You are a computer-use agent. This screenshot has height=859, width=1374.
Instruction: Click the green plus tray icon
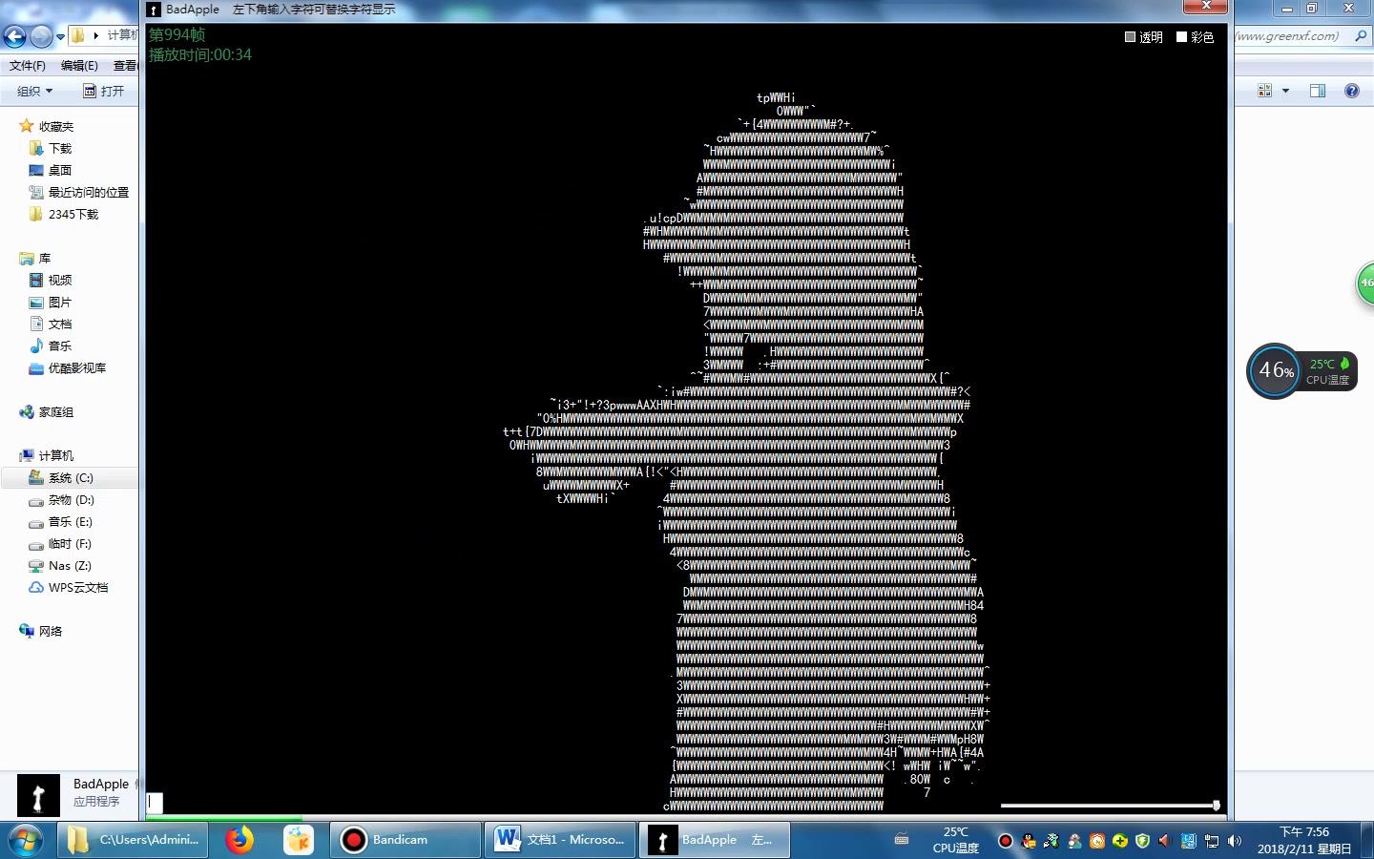pyautogui.click(x=1120, y=841)
